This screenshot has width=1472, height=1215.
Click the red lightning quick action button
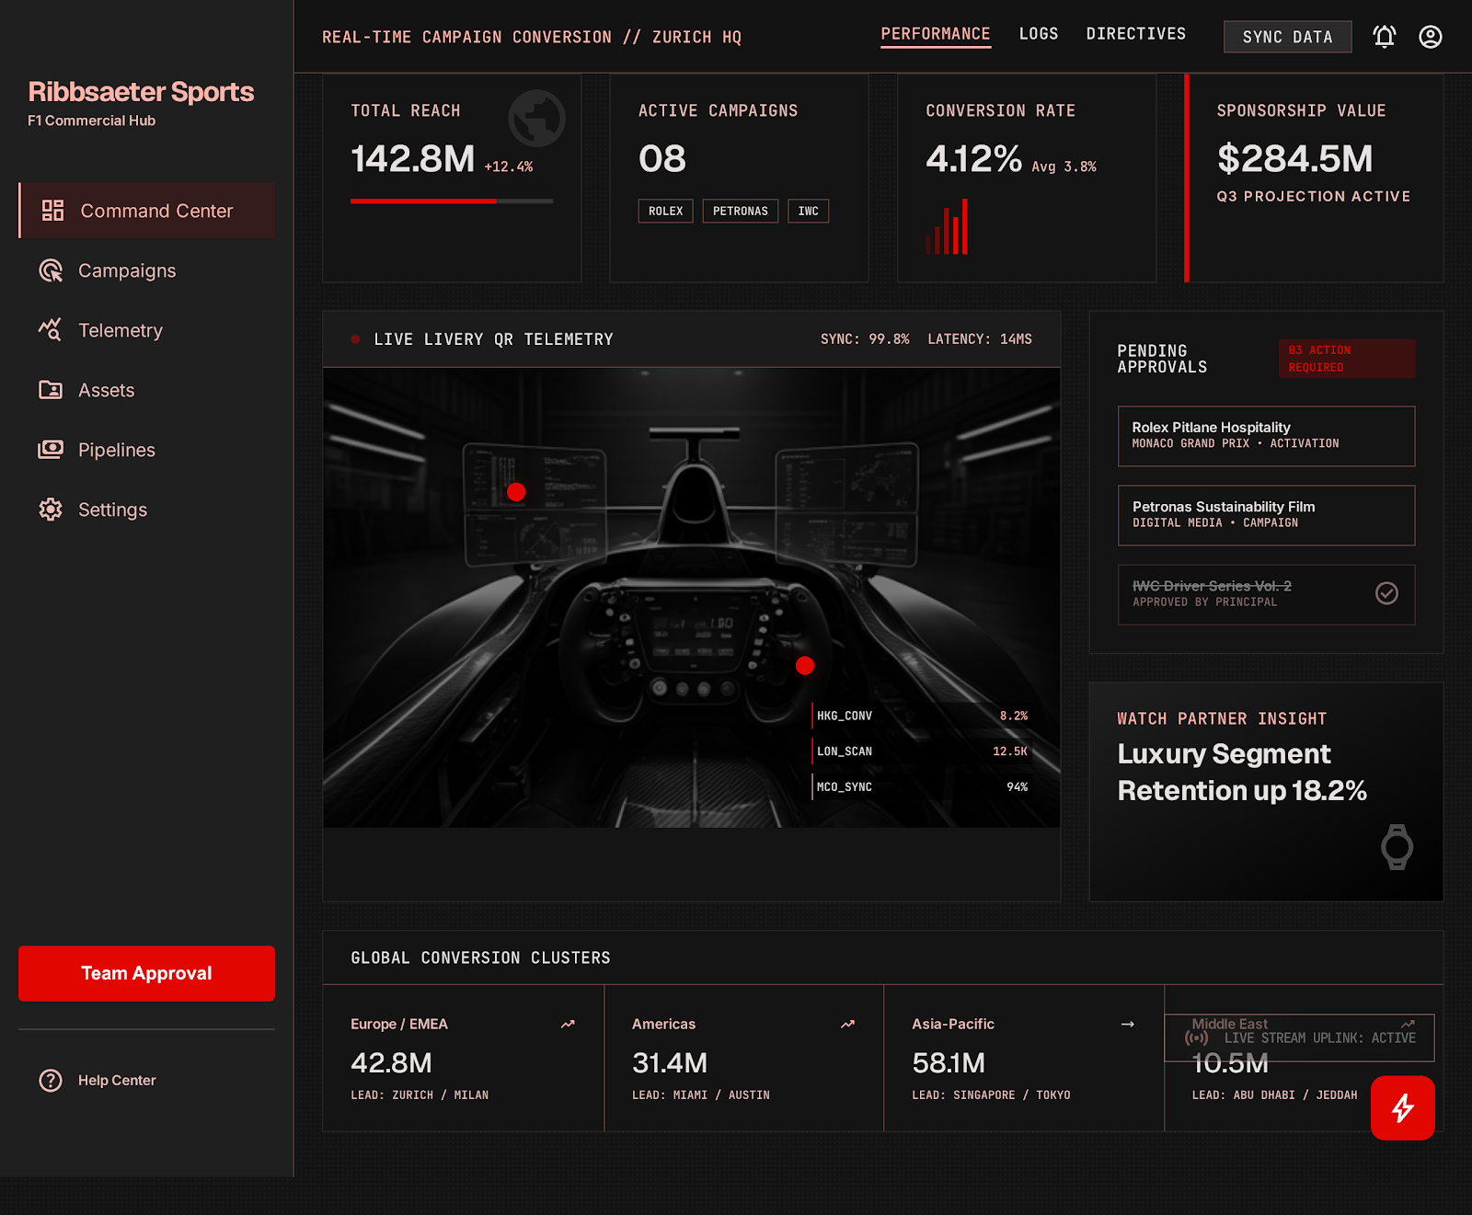(1403, 1108)
